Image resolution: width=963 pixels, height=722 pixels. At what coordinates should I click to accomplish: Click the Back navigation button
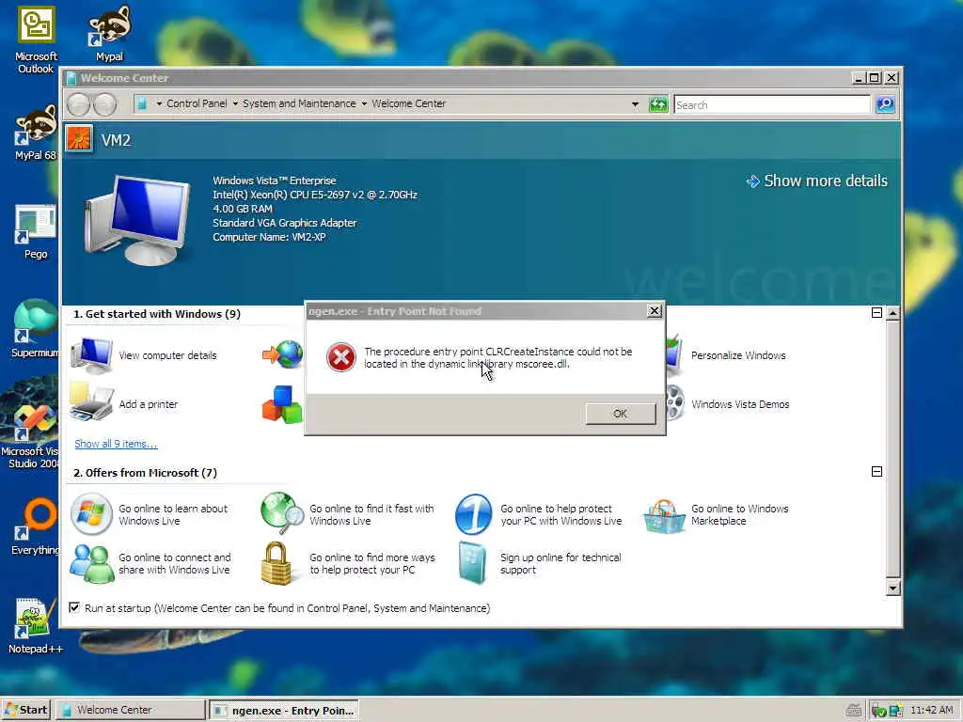pos(79,104)
